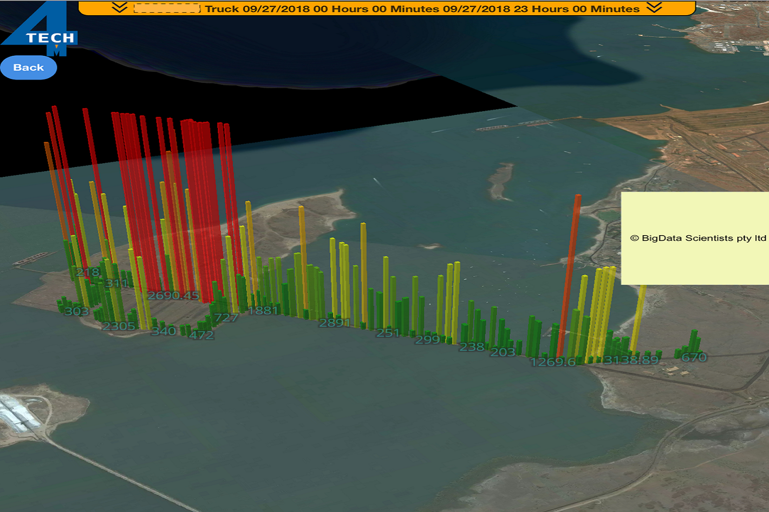Image resolution: width=769 pixels, height=512 pixels.
Task: Expand the left double-chevron in orange bar
Action: tap(119, 8)
